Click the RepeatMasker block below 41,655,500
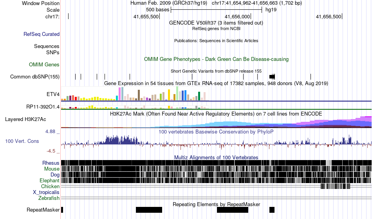Image resolution: width=372 pixels, height=219 pixels. [149, 210]
